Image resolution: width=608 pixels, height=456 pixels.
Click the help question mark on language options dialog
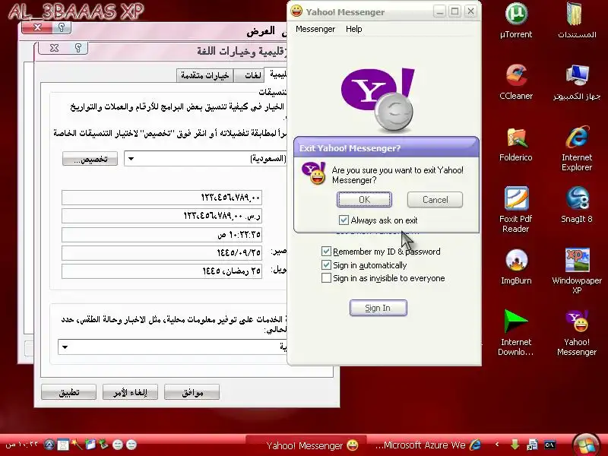coord(78,48)
